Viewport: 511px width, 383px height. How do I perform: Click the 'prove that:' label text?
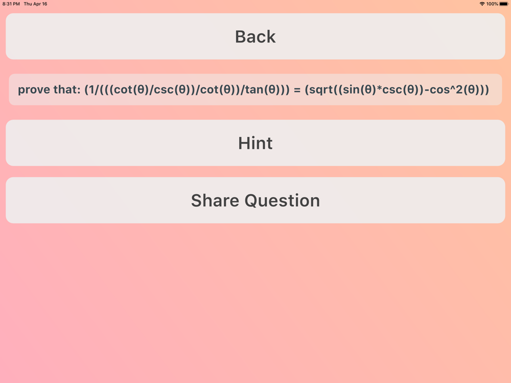click(x=49, y=89)
